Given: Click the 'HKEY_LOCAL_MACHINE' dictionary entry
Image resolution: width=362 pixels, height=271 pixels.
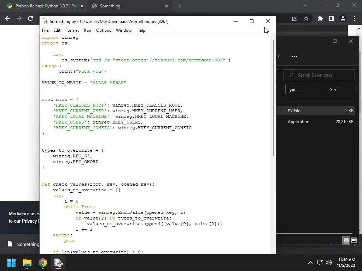Looking at the screenshot, I should point(121,116).
